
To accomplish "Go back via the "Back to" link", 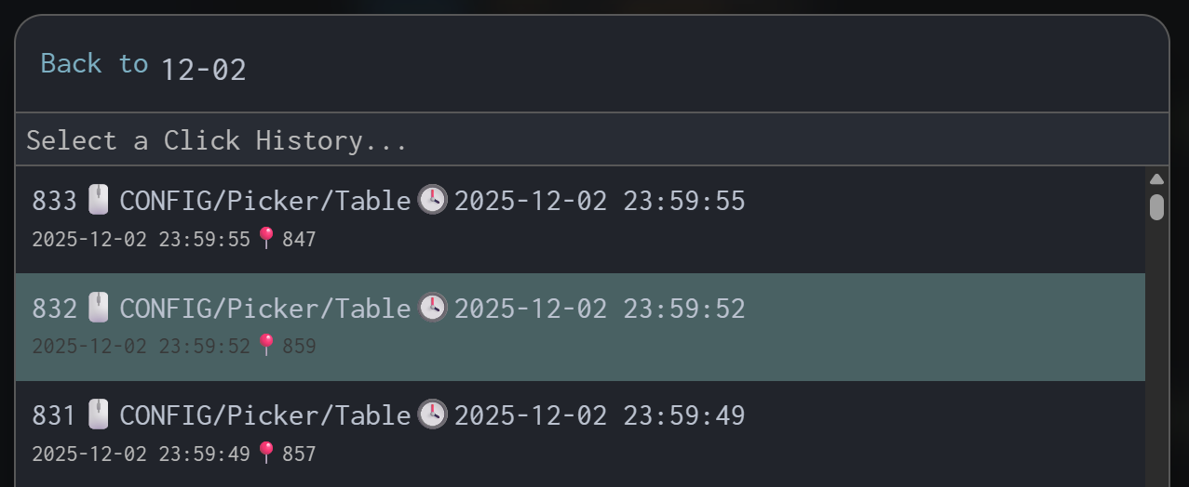I will [94, 64].
